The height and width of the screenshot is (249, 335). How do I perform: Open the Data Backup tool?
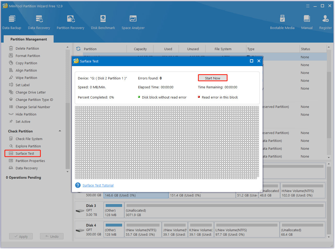(12, 22)
